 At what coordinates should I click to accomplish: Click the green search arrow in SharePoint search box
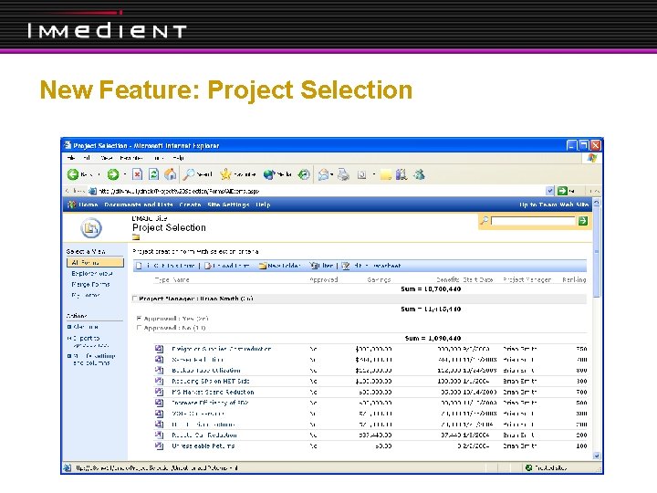582,221
